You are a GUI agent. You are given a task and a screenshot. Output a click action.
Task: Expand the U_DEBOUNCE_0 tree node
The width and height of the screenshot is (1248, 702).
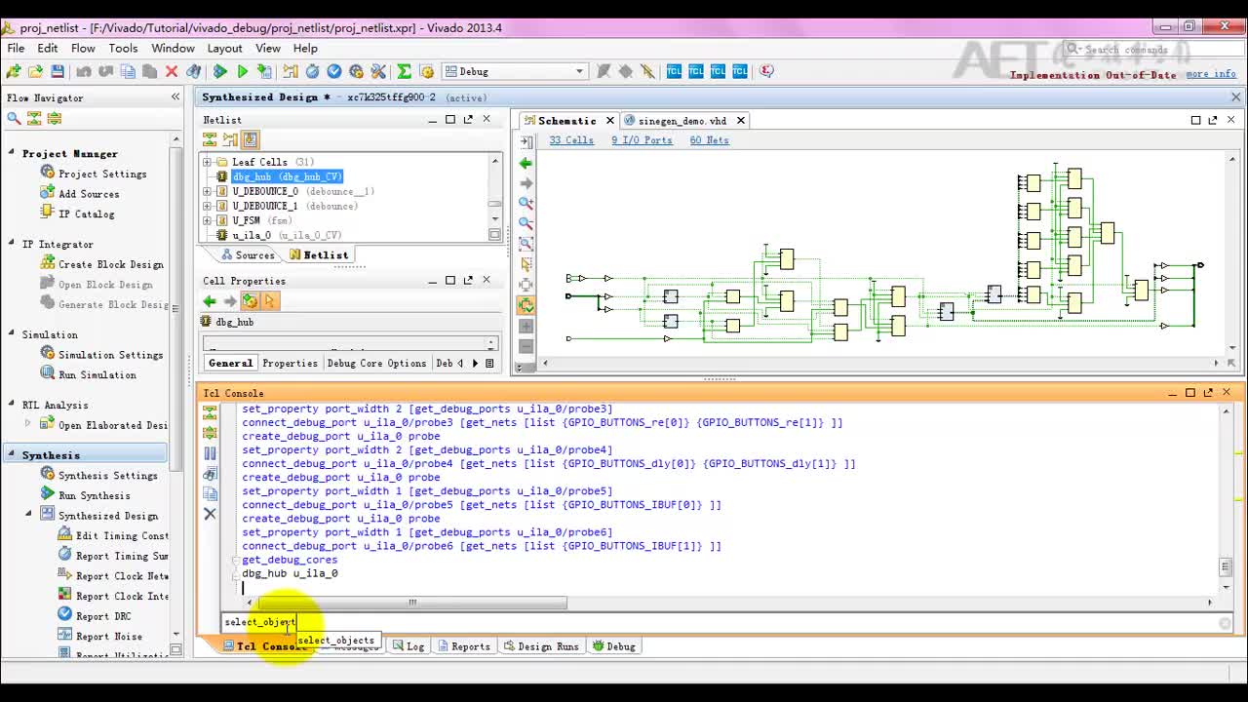pos(207,191)
